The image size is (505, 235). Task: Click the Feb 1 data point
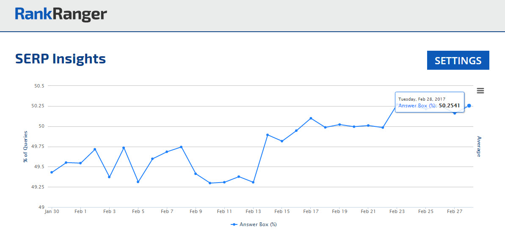(80, 163)
